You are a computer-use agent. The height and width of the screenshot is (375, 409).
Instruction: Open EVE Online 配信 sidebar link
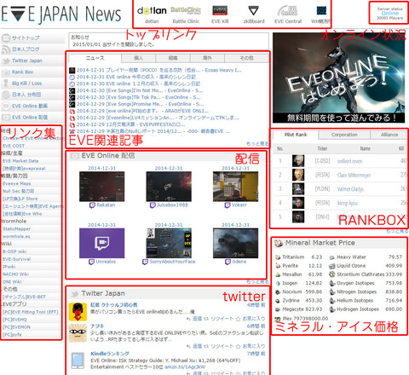click(30, 118)
